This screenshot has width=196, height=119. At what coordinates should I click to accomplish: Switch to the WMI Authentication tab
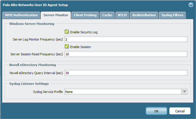click(x=21, y=15)
